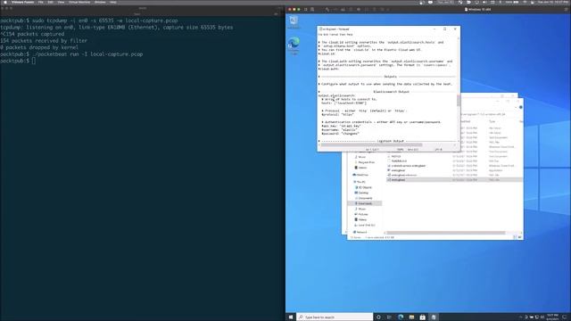The width and height of the screenshot is (571, 321).
Task: Open Virtual Machine menu in menu bar
Action: (x=79, y=2)
